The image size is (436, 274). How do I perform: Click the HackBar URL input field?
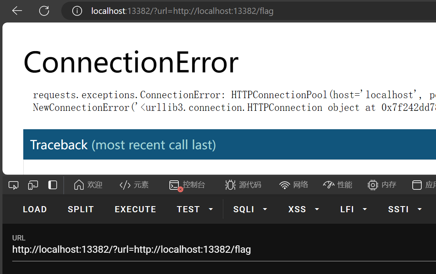pos(224,249)
